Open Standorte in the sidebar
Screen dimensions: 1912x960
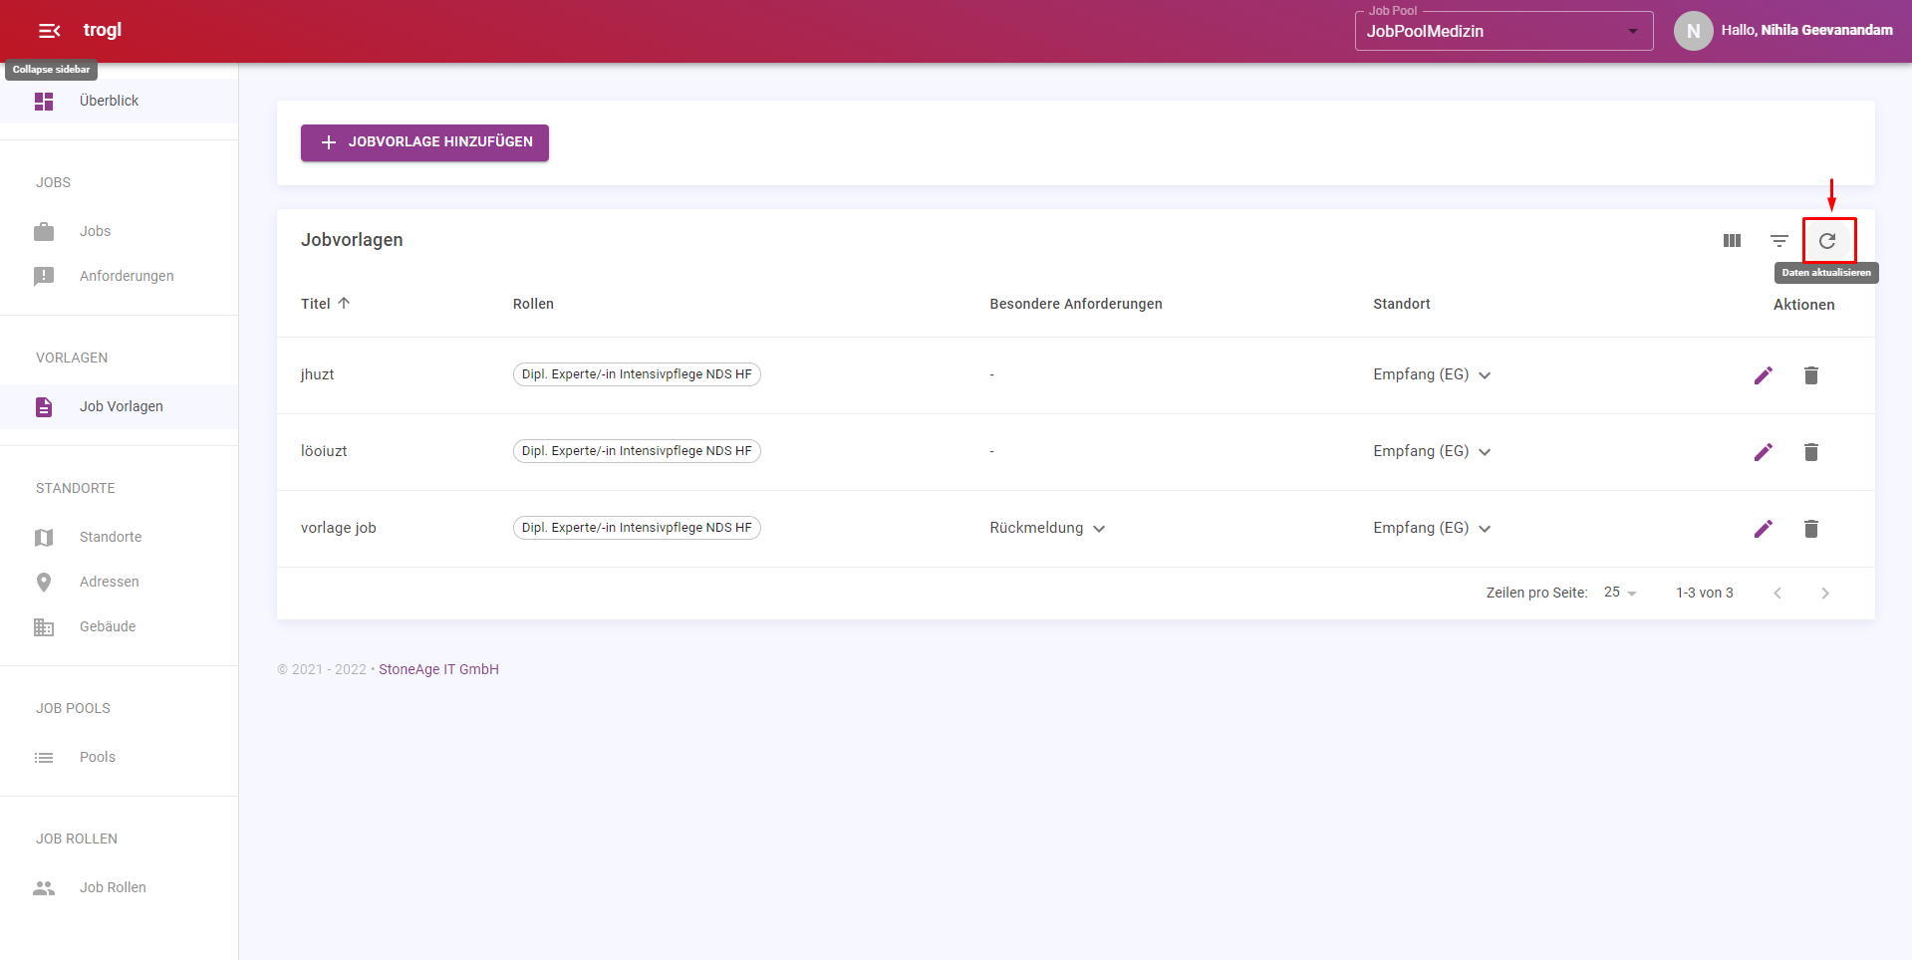[119, 537]
